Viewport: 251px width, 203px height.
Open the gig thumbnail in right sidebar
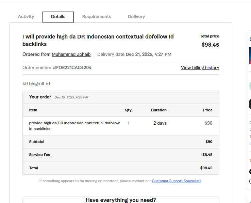point(250,55)
